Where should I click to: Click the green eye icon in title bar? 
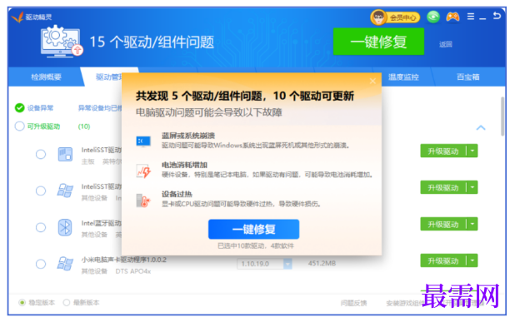pos(433,17)
